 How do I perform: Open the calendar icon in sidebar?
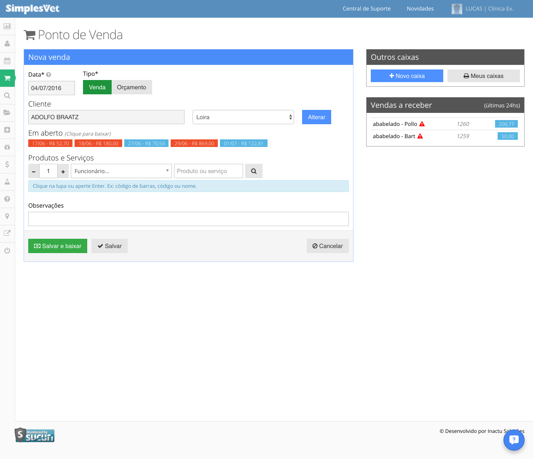7,61
